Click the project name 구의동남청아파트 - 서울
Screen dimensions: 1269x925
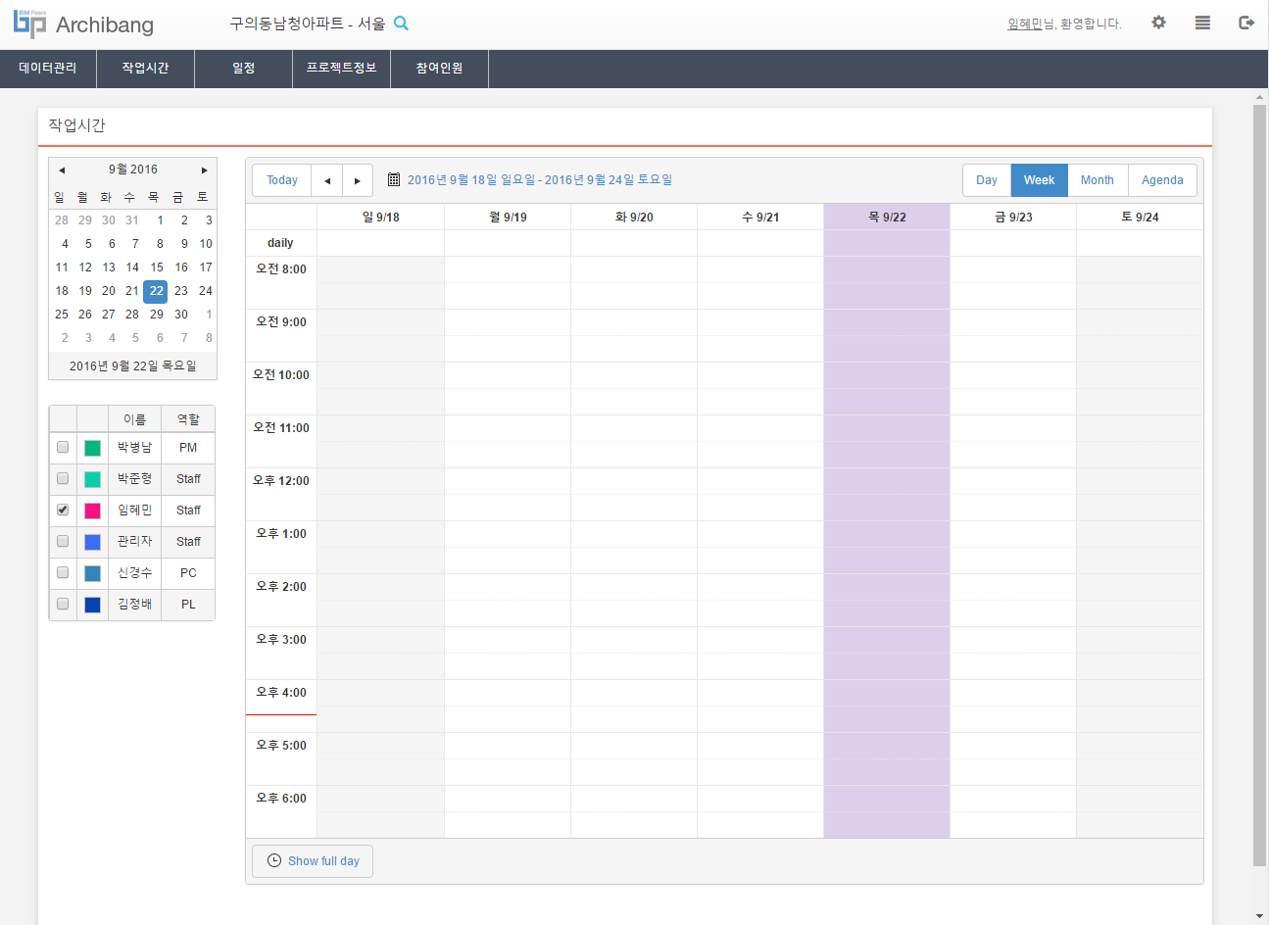coord(308,24)
